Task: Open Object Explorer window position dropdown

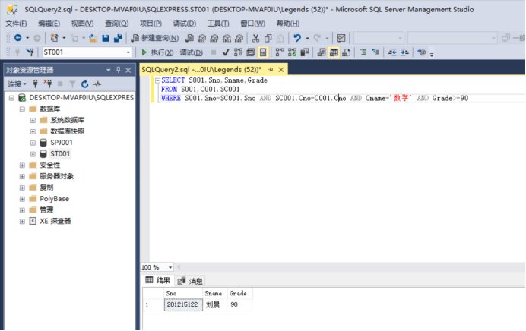Action: point(109,70)
